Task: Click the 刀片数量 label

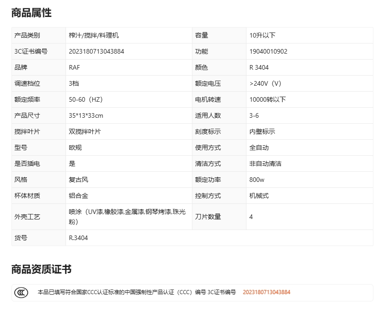Action: (x=208, y=217)
